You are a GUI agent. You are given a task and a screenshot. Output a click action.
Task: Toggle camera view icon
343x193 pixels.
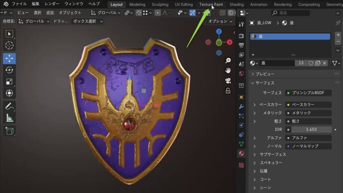click(x=228, y=81)
